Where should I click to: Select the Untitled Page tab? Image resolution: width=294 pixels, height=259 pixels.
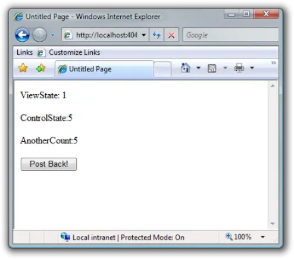pyautogui.click(x=104, y=69)
